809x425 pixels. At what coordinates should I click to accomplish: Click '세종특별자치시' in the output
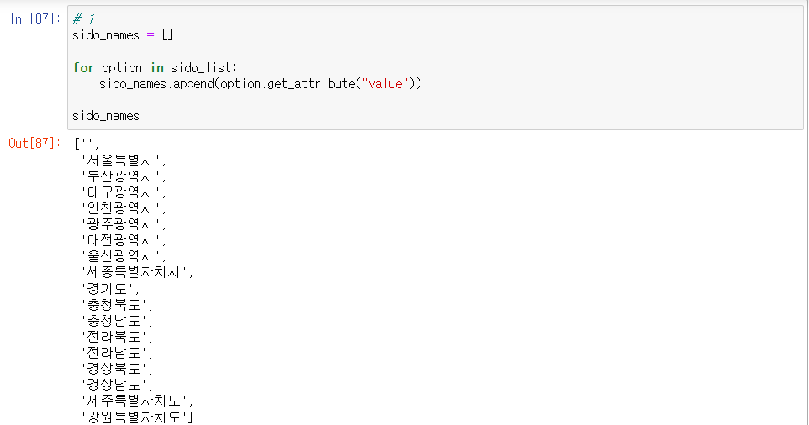click(x=137, y=272)
